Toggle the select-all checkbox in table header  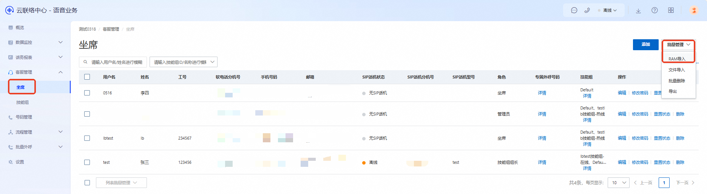[x=87, y=77]
